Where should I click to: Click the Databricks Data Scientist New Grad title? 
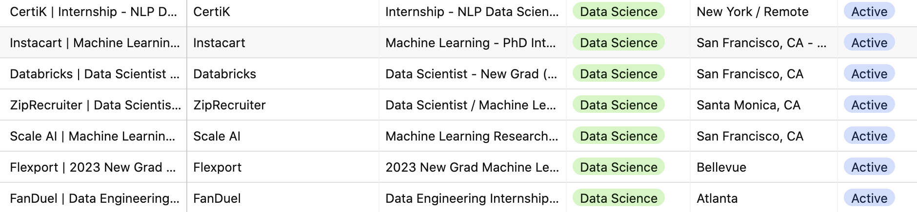point(472,74)
